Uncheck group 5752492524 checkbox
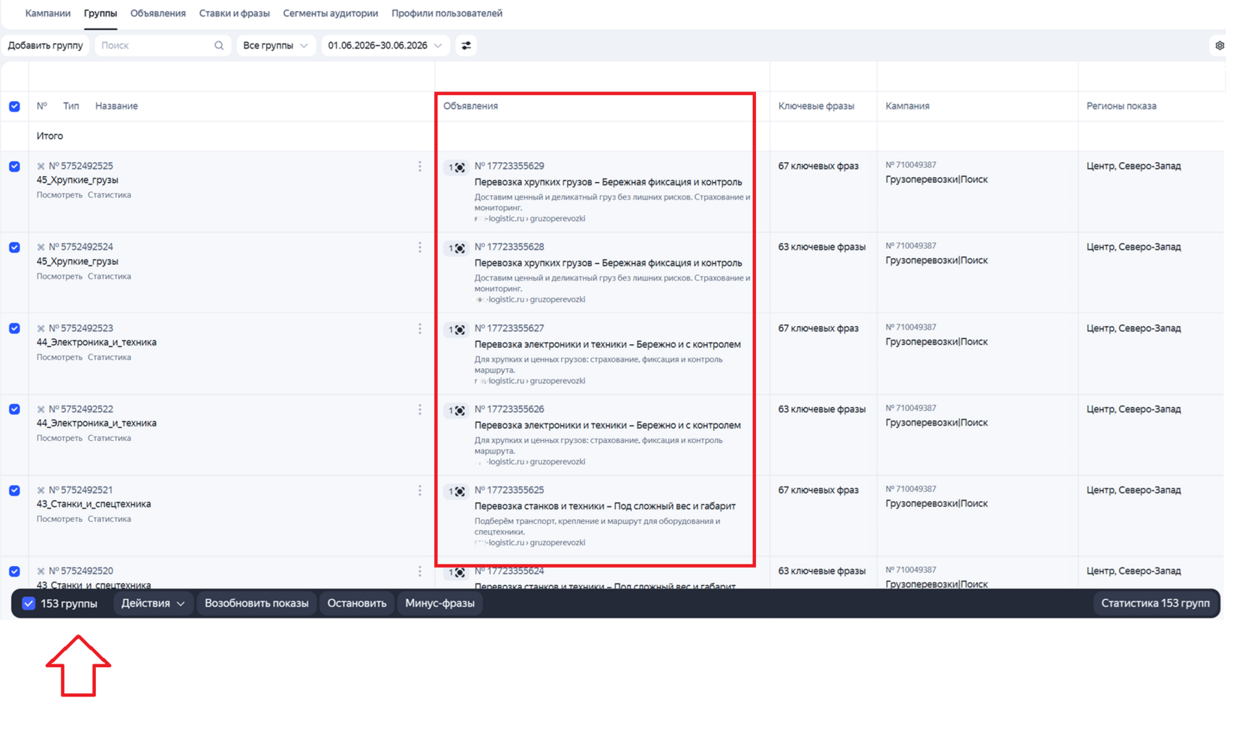1260x743 pixels. pyautogui.click(x=14, y=247)
